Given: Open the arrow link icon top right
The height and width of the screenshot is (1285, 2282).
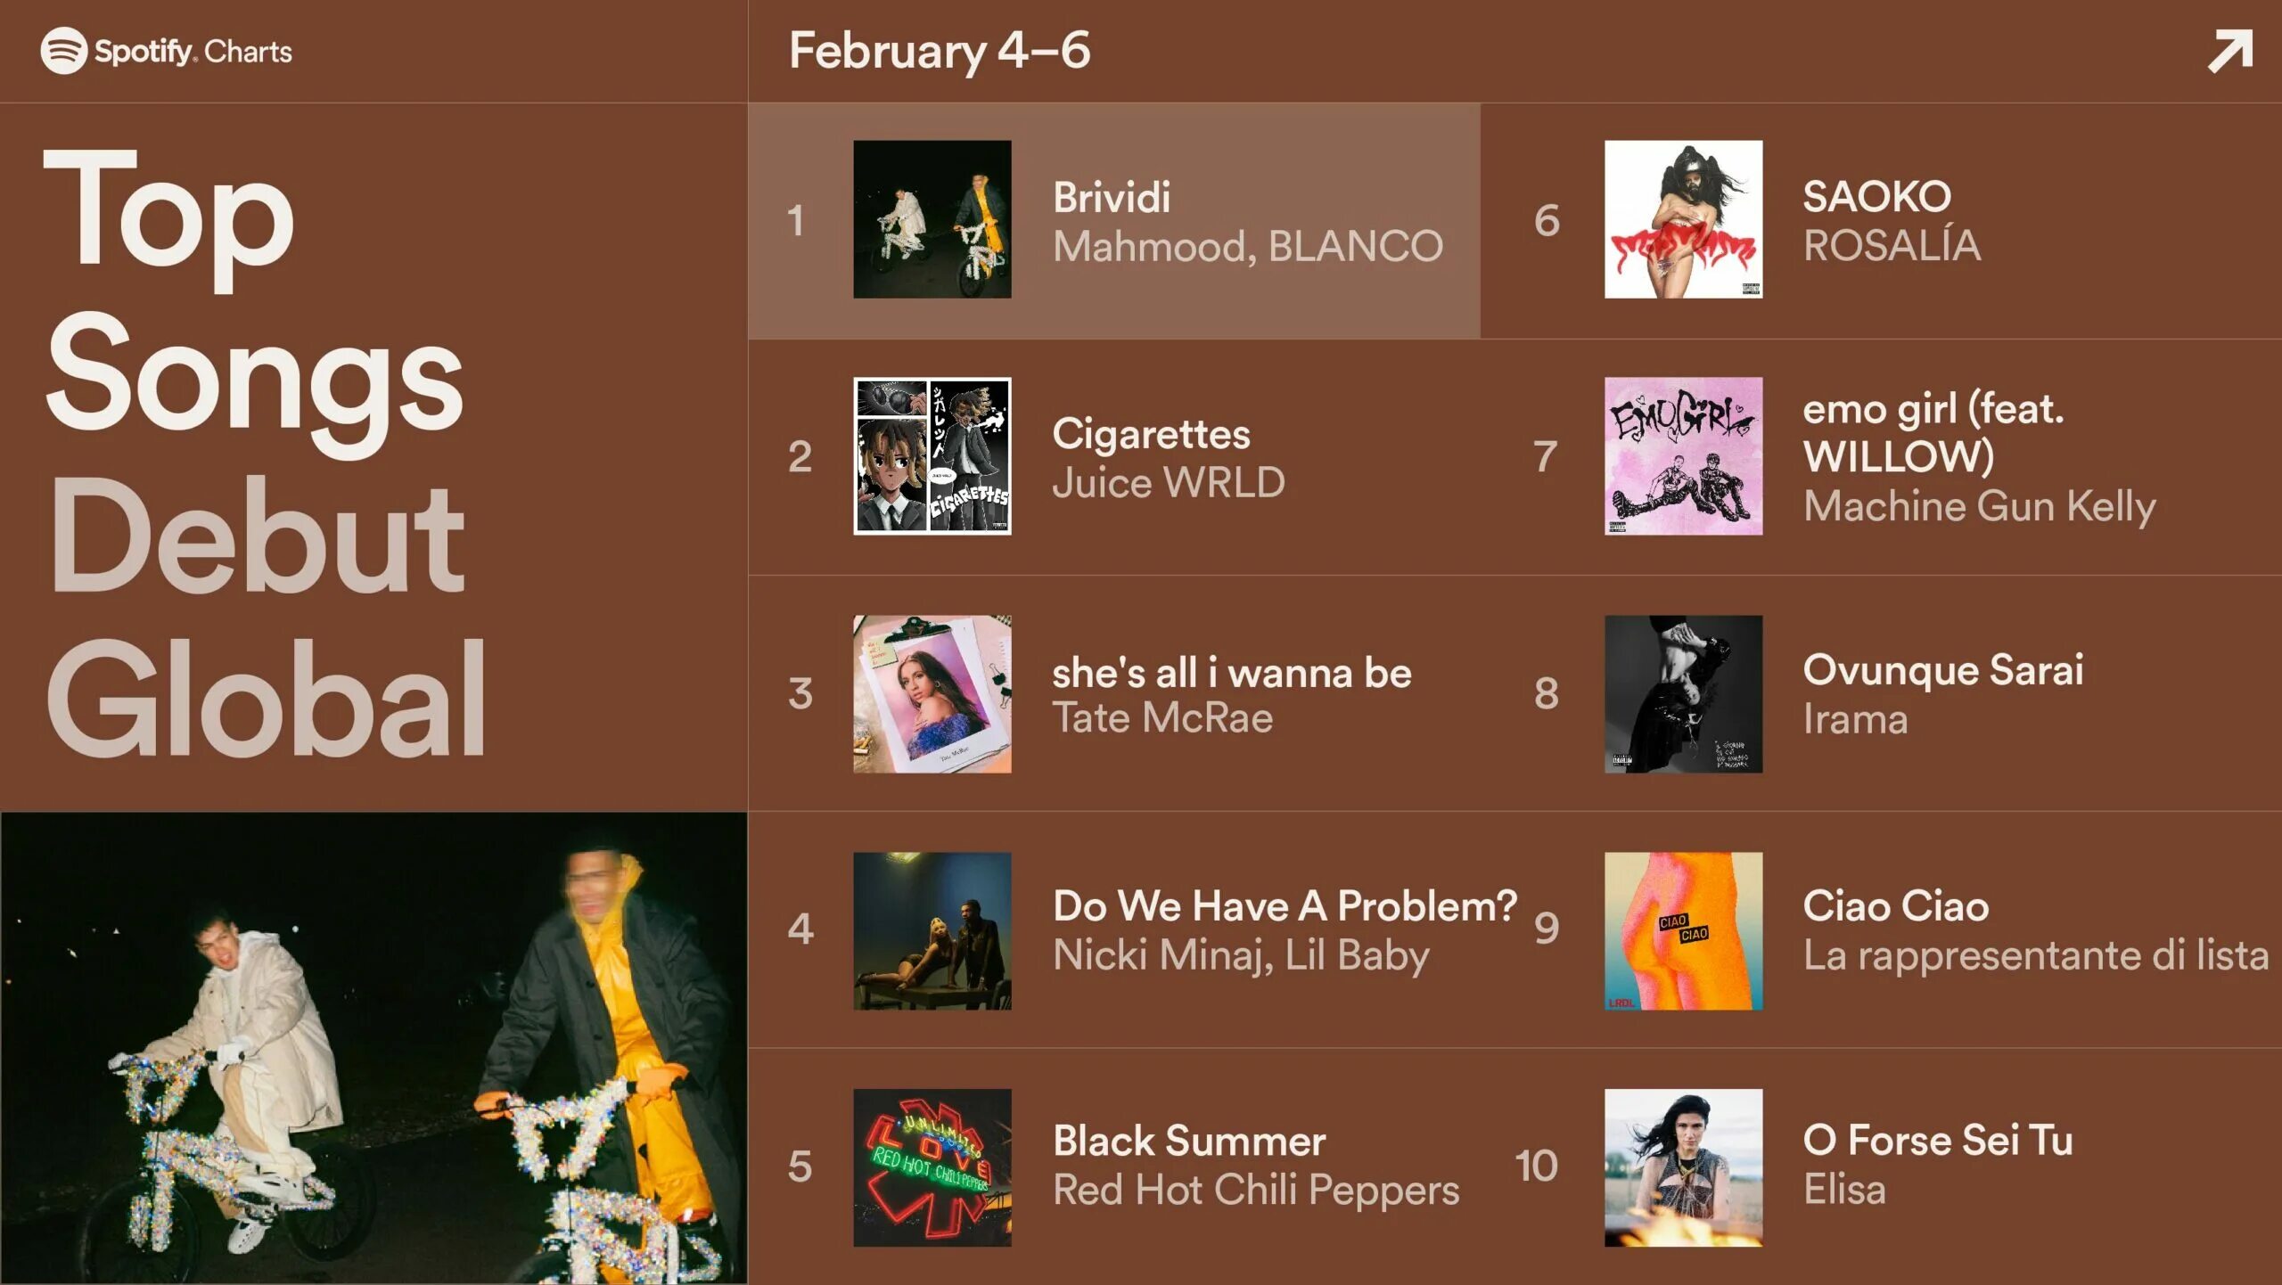Looking at the screenshot, I should coord(2230,51).
